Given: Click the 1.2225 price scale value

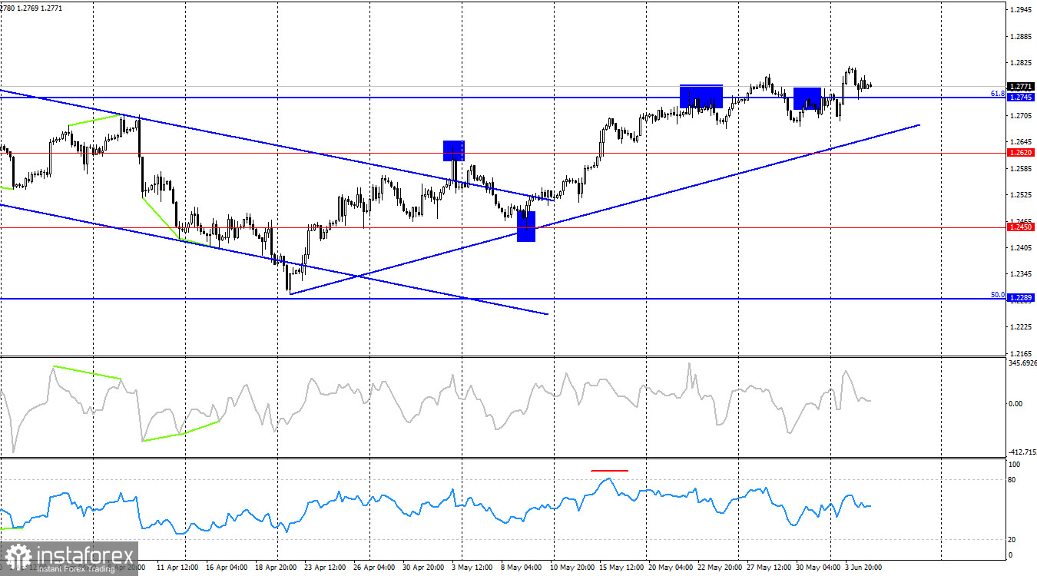Looking at the screenshot, I should pos(1022,327).
